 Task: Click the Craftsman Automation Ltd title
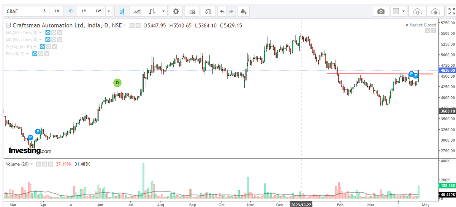(x=66, y=25)
